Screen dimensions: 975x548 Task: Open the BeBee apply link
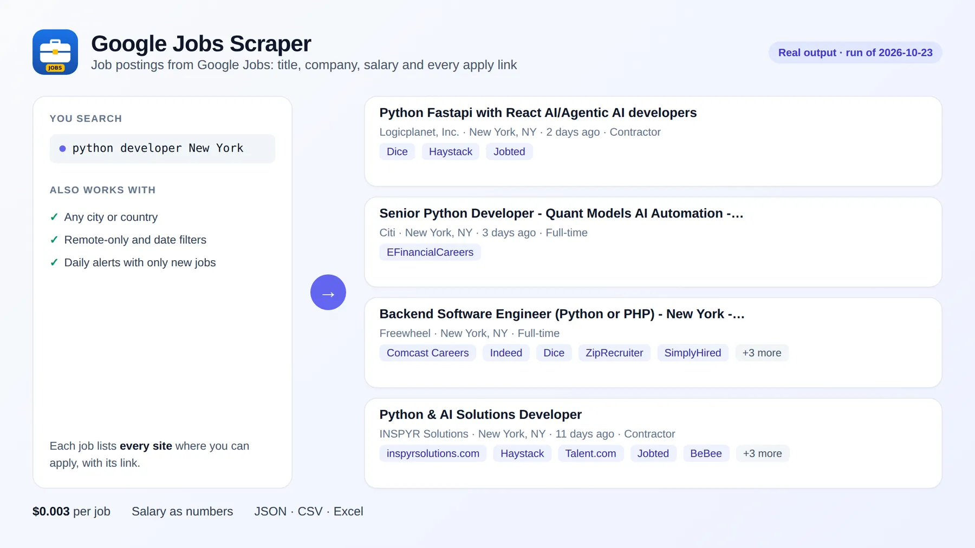(706, 453)
